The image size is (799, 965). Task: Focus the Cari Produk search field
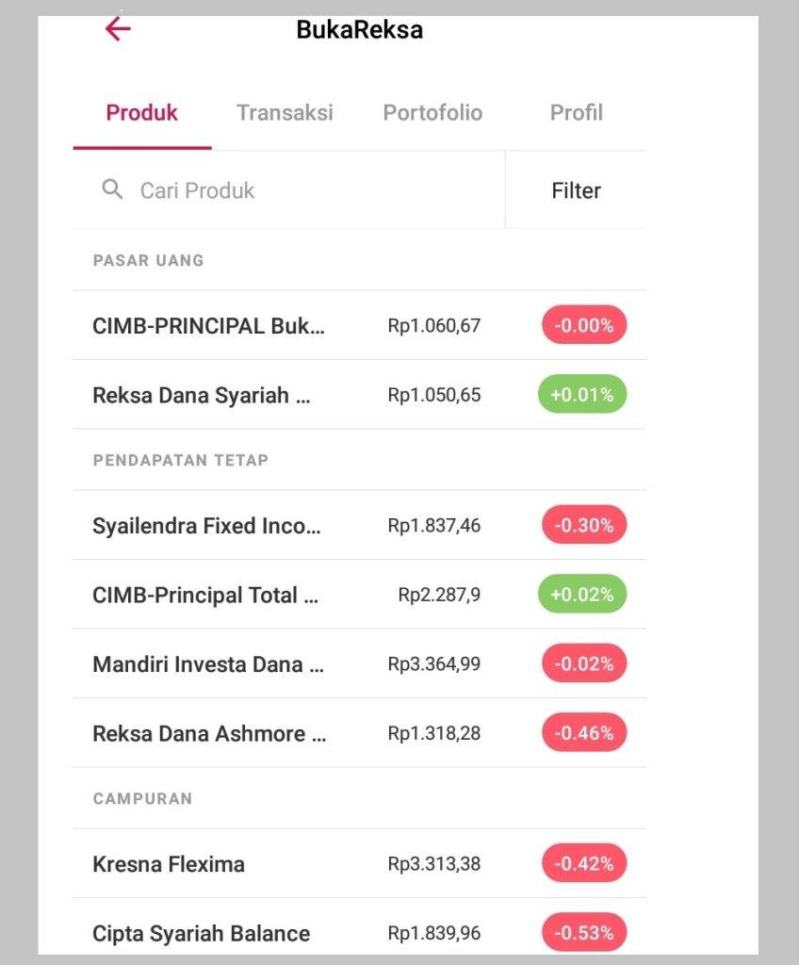tap(288, 190)
